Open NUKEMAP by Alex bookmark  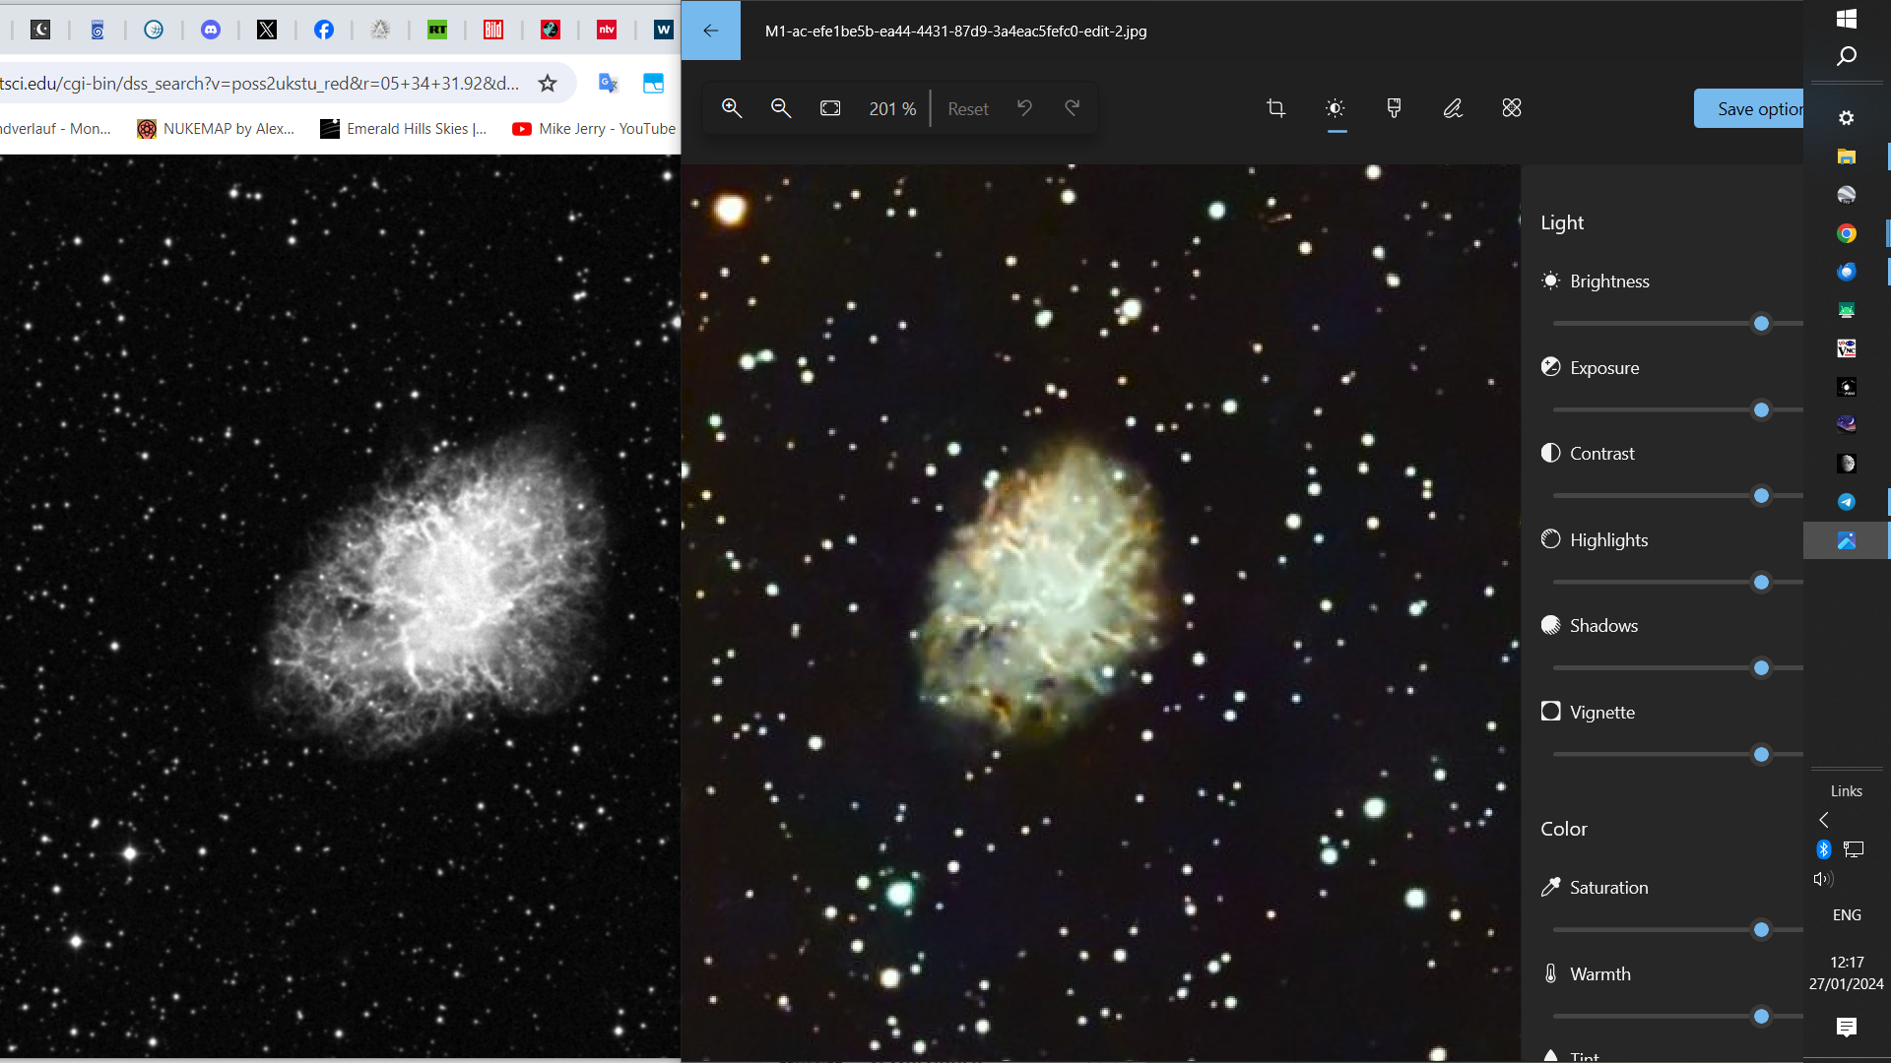point(216,129)
